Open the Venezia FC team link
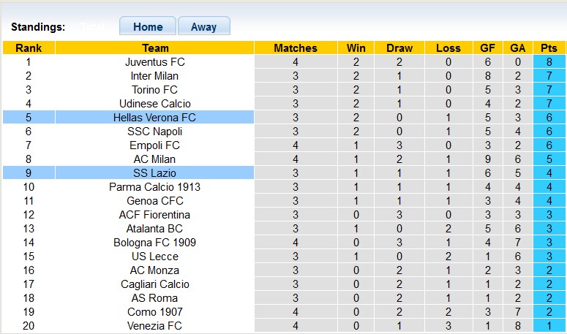The height and width of the screenshot is (334, 567). coord(155,326)
